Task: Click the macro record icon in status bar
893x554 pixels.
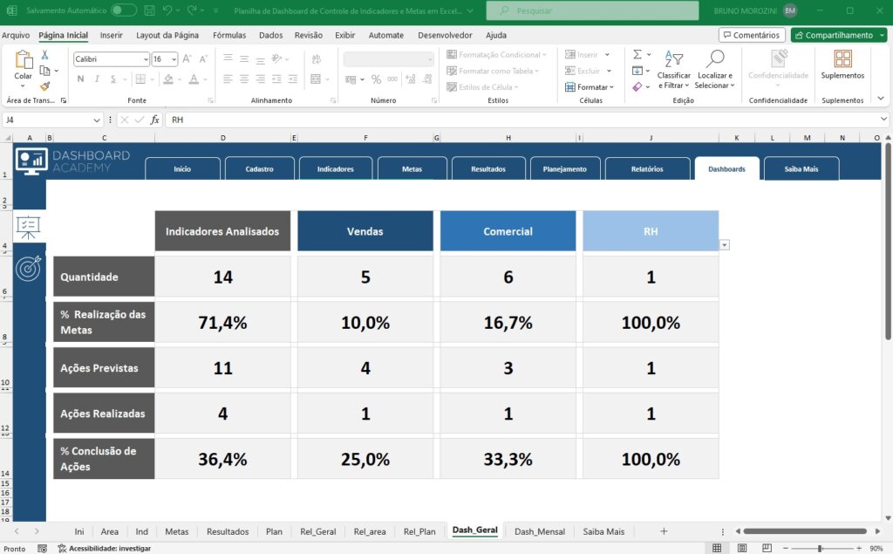Action: 42,548
